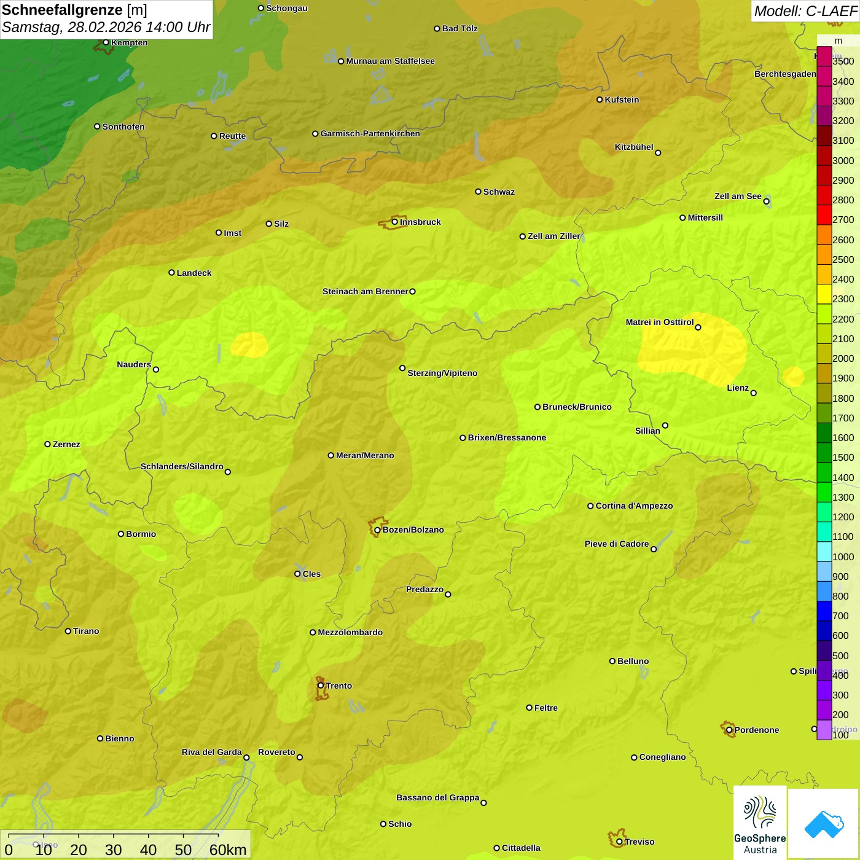Select the Pordenone city marker

729,730
